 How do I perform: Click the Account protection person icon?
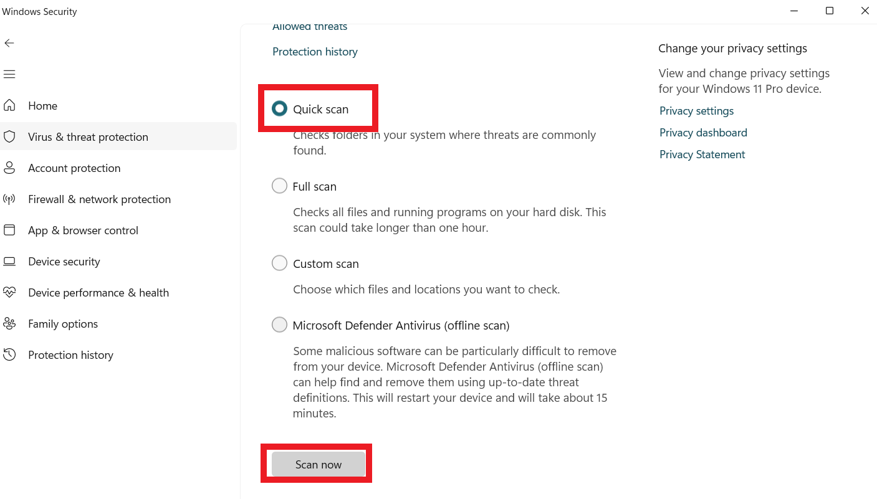pyautogui.click(x=9, y=168)
